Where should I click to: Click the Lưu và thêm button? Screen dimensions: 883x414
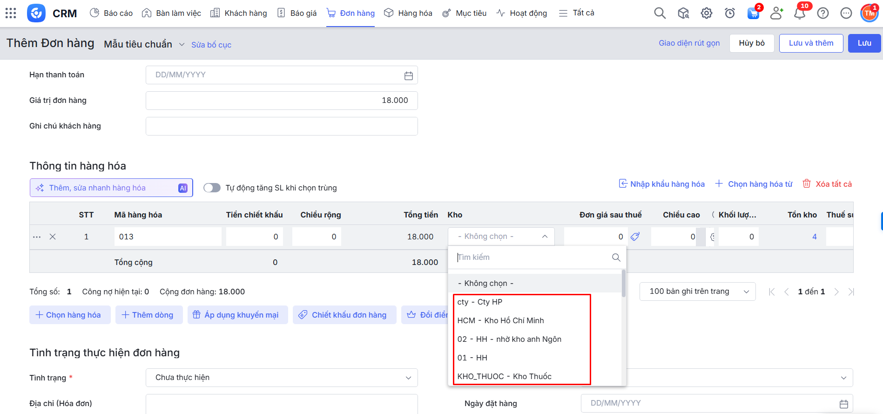[810, 43]
